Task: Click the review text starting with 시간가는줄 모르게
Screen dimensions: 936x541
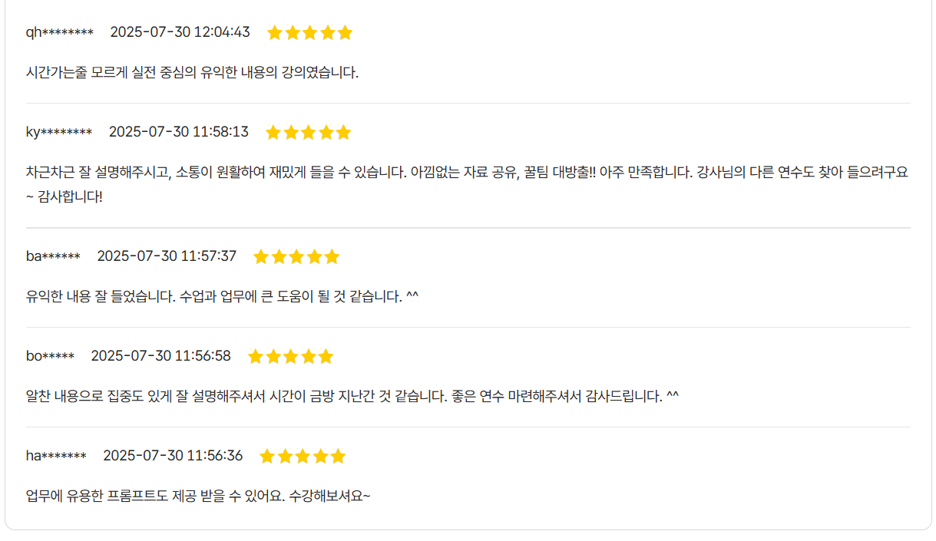Action: pyautogui.click(x=192, y=73)
